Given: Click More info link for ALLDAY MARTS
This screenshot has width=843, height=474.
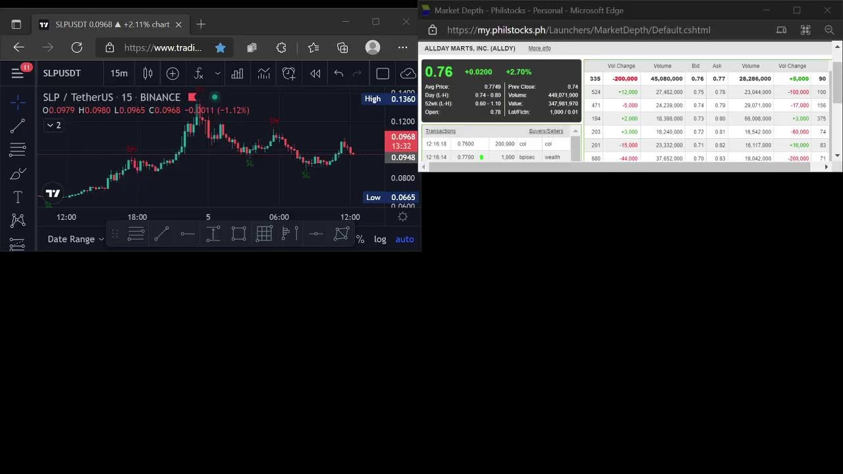Looking at the screenshot, I should tap(539, 48).
